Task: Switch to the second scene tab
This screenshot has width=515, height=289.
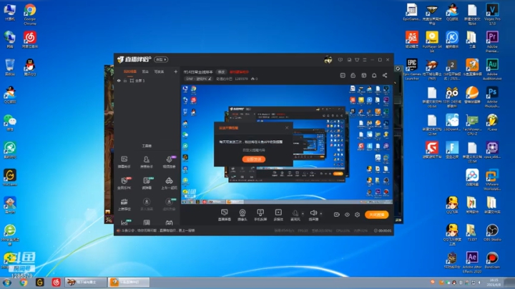Action: pyautogui.click(x=145, y=72)
